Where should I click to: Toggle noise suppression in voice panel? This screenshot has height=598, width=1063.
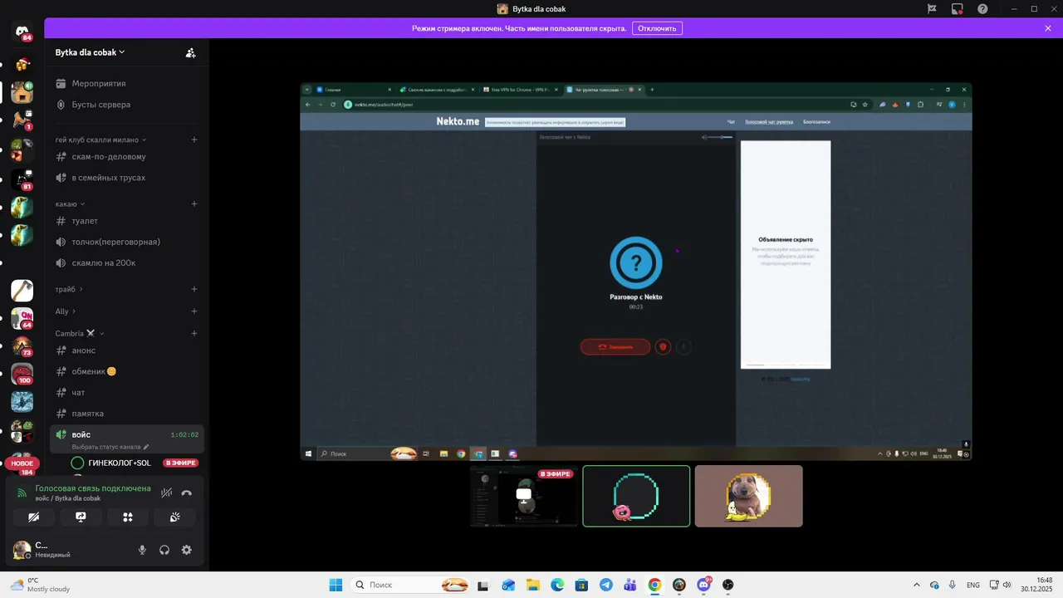coord(166,493)
